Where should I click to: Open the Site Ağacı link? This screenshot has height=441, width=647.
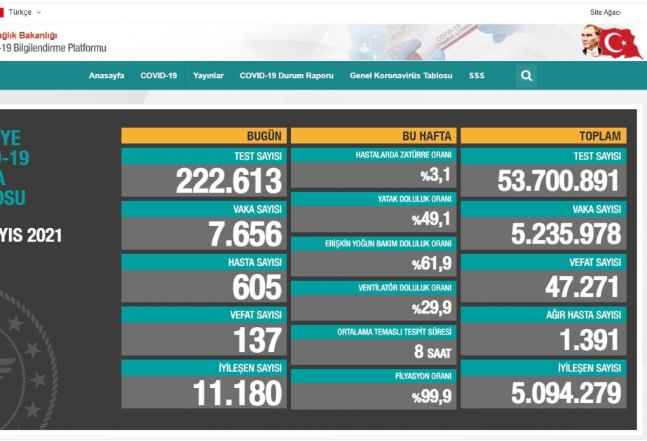[606, 13]
